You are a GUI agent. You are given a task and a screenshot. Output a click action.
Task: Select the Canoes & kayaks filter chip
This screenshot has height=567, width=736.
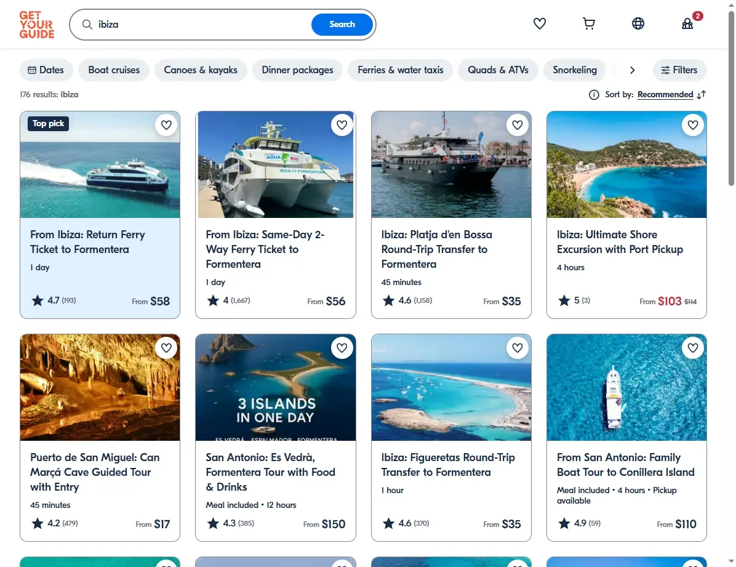coord(201,70)
